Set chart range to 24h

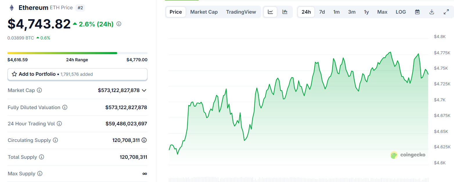306,12
